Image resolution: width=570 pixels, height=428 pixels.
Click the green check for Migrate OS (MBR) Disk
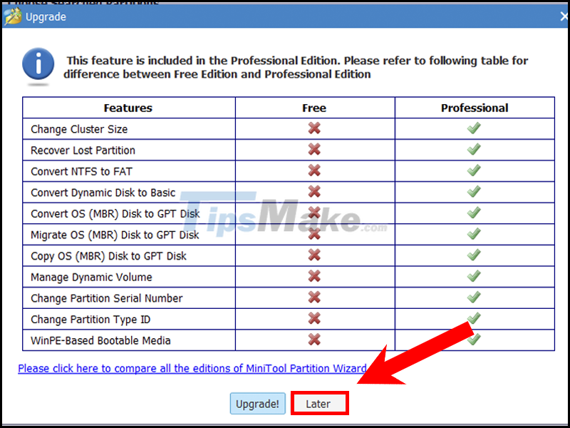click(x=474, y=234)
